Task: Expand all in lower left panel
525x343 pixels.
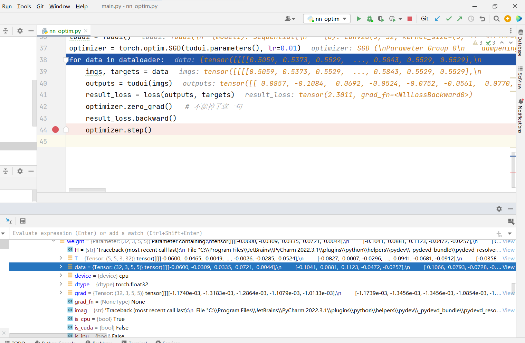Action: click(x=6, y=171)
